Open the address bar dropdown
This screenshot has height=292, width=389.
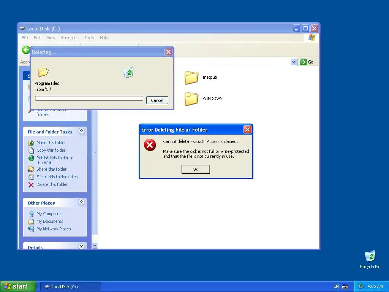pyautogui.click(x=294, y=62)
